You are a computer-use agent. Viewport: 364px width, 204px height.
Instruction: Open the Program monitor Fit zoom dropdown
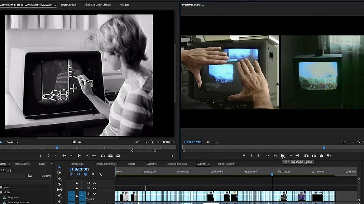[x=213, y=142]
